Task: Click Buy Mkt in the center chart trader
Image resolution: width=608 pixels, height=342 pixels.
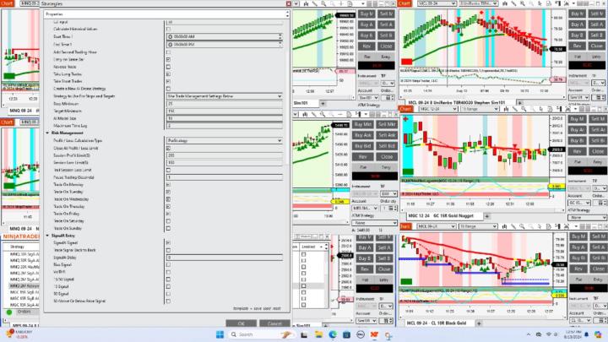Action: point(363,124)
